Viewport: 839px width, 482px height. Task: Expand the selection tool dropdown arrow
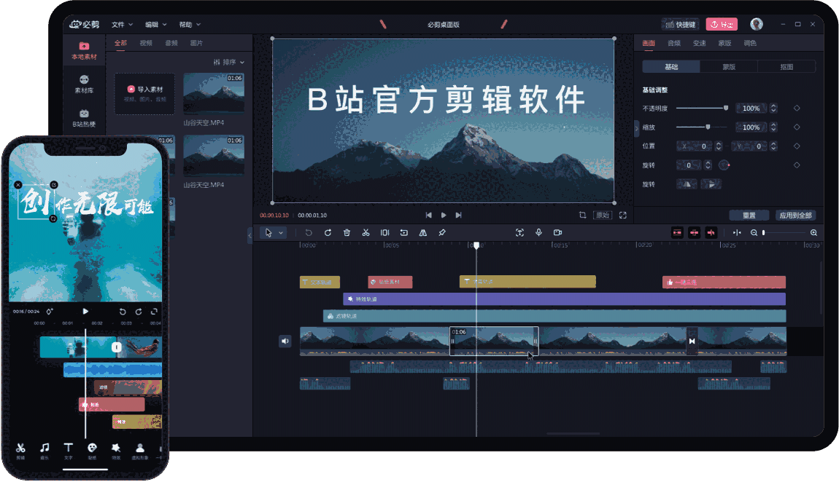pyautogui.click(x=282, y=232)
